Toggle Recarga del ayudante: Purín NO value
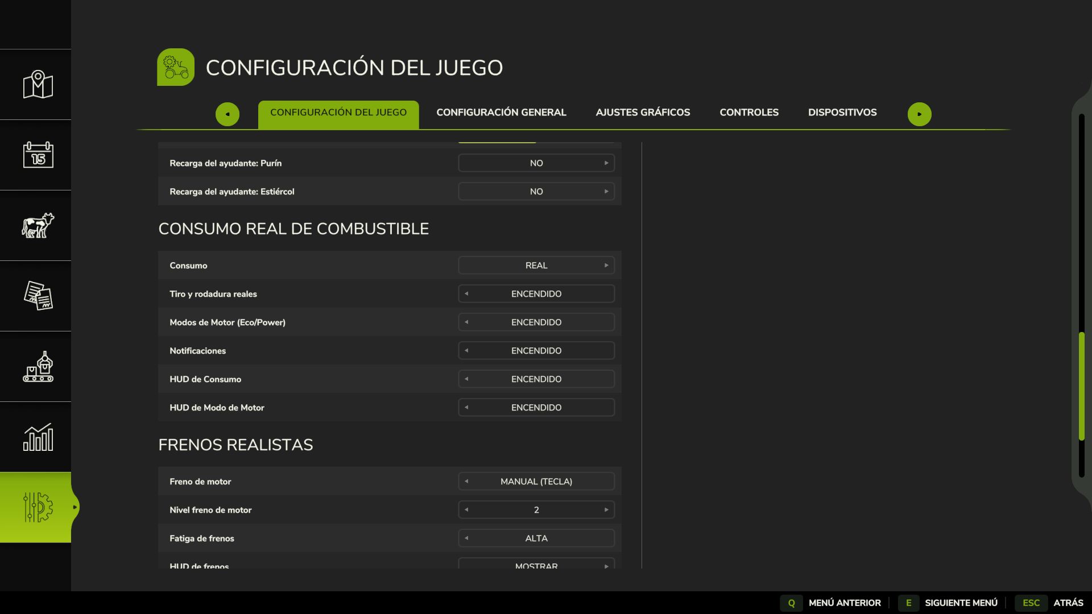The height and width of the screenshot is (614, 1092). click(536, 163)
